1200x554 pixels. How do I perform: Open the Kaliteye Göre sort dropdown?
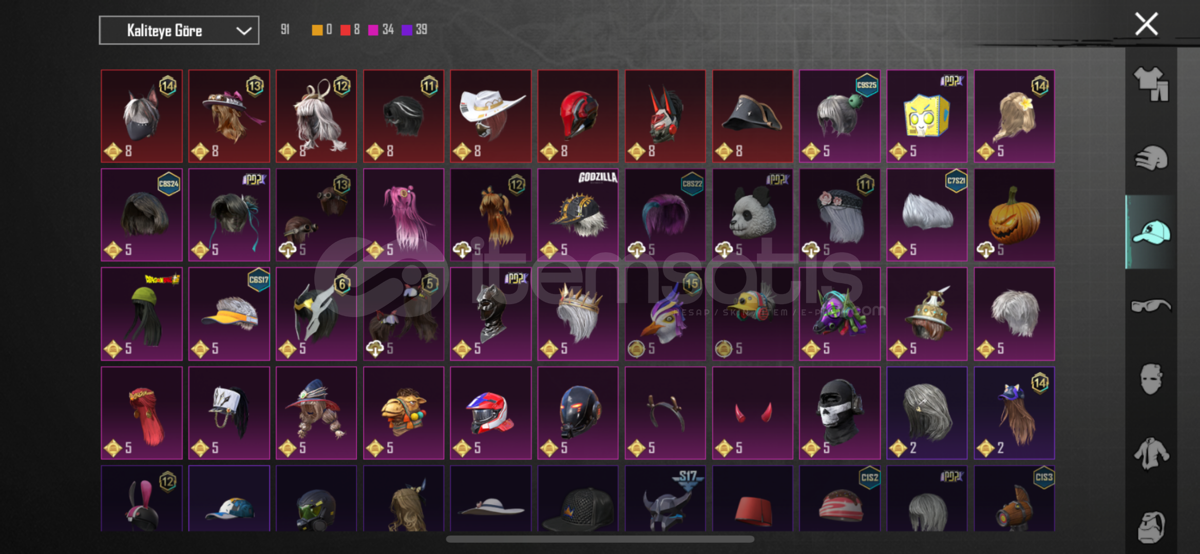[x=179, y=30]
